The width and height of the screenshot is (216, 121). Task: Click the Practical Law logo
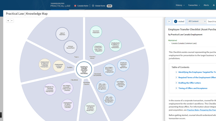(x=60, y=5)
